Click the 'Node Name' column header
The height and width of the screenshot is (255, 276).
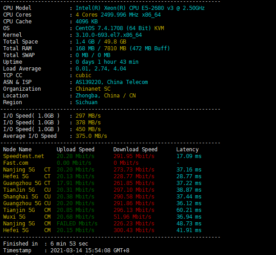coord(18,149)
